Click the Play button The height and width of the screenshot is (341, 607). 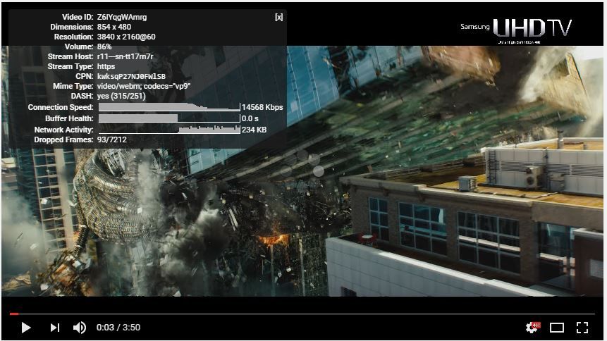[x=26, y=328]
